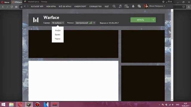Open the Server 'Не выбран' dropdown
Viewport: 191px width, 107px height.
tap(58, 23)
